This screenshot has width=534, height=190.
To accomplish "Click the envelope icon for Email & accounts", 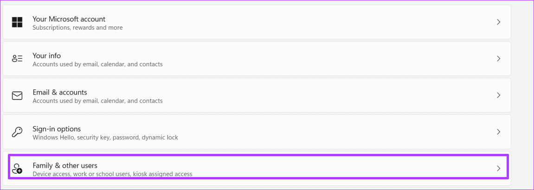I will pos(17,96).
